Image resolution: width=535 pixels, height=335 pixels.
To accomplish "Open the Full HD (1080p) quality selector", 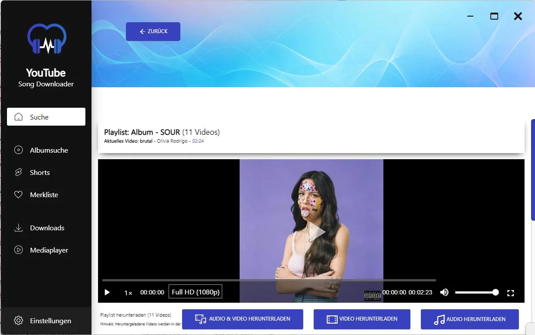I will pyautogui.click(x=195, y=292).
